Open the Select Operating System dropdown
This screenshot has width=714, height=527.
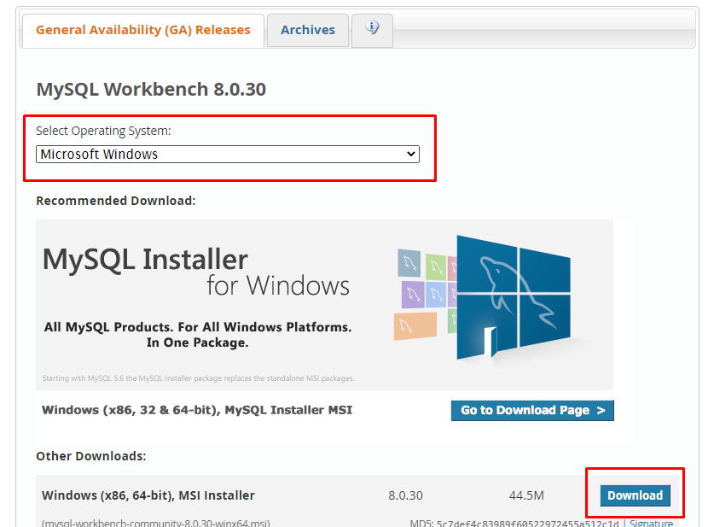pyautogui.click(x=227, y=154)
